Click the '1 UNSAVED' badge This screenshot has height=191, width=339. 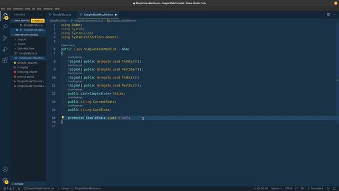click(x=38, y=21)
